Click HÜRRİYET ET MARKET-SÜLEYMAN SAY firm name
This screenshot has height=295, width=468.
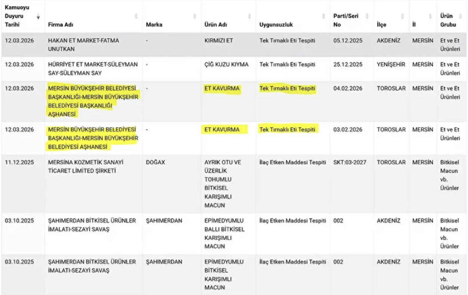pos(92,69)
